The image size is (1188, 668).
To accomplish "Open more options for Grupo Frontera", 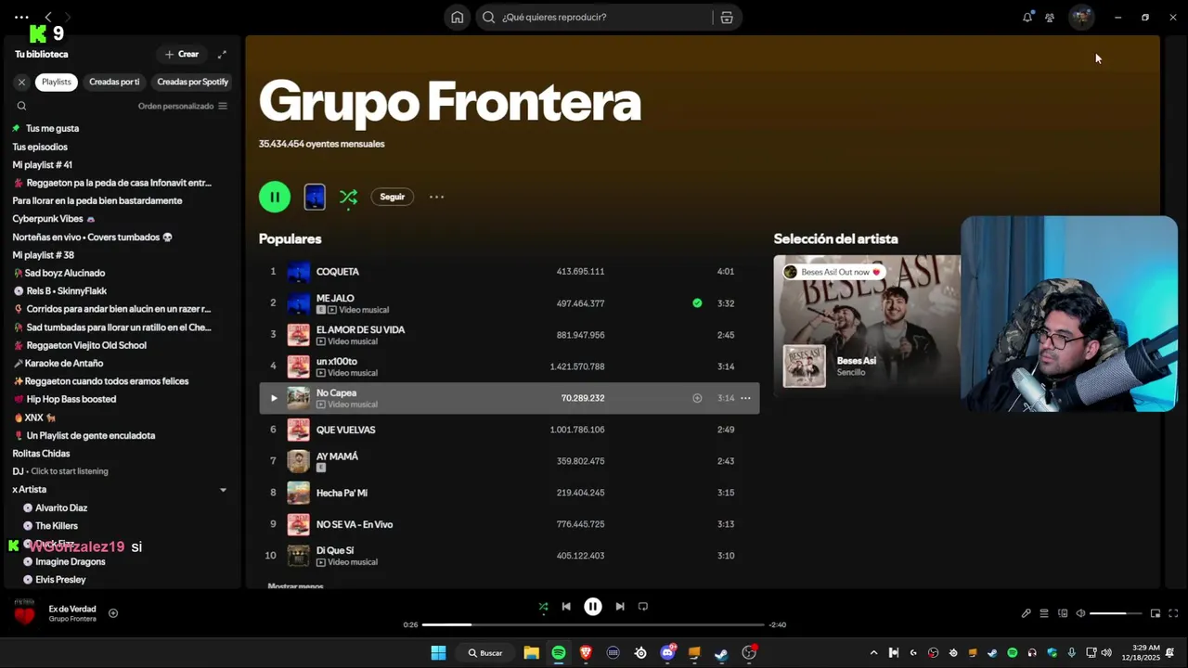I will click(x=436, y=197).
